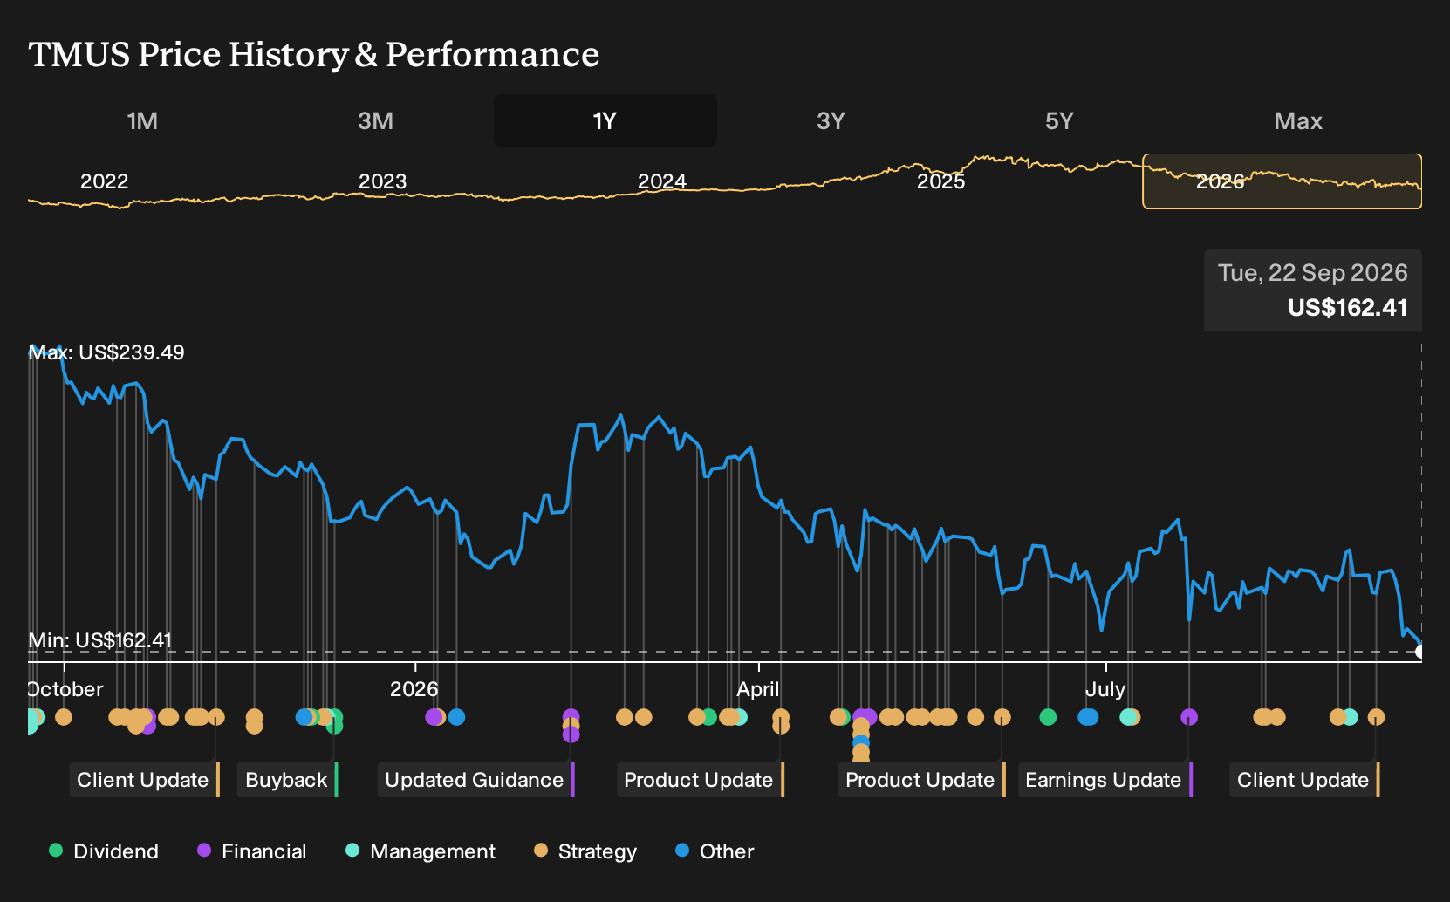
Task: Click the Tue, 22 Sep 2026 date
Action: coord(1312,273)
